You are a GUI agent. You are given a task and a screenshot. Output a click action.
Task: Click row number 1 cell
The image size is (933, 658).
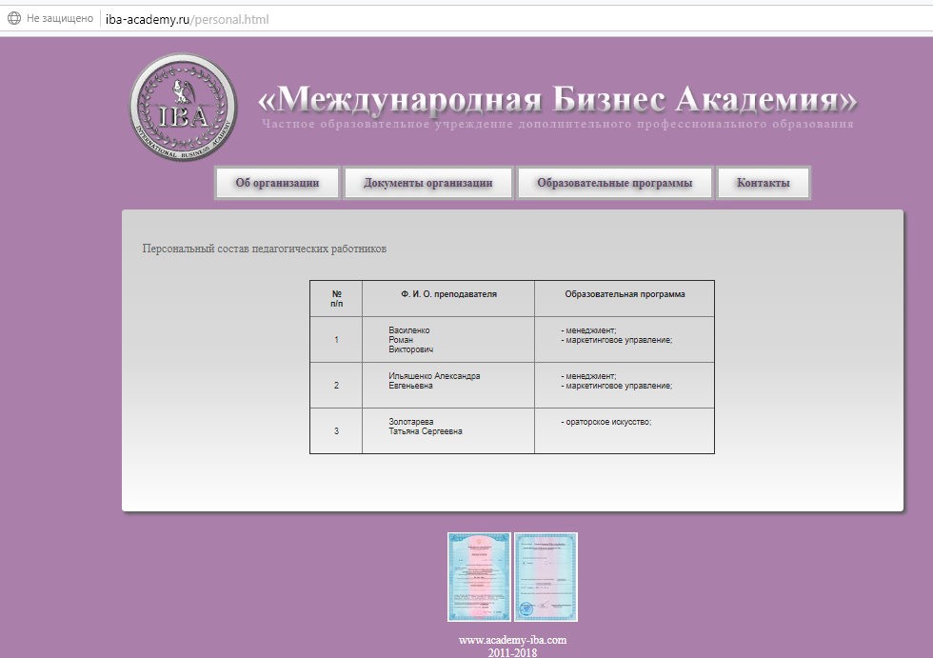tap(336, 340)
